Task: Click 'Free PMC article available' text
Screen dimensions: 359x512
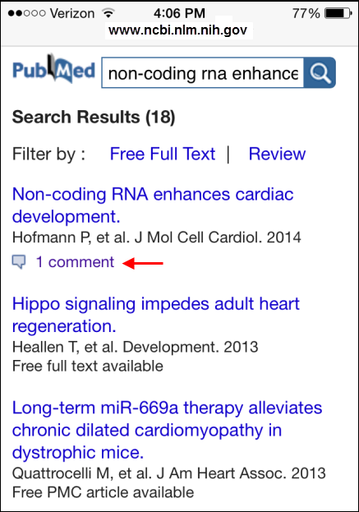Action: tap(104, 492)
